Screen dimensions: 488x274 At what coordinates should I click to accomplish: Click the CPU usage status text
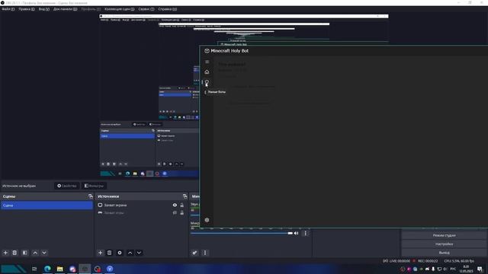459,261
